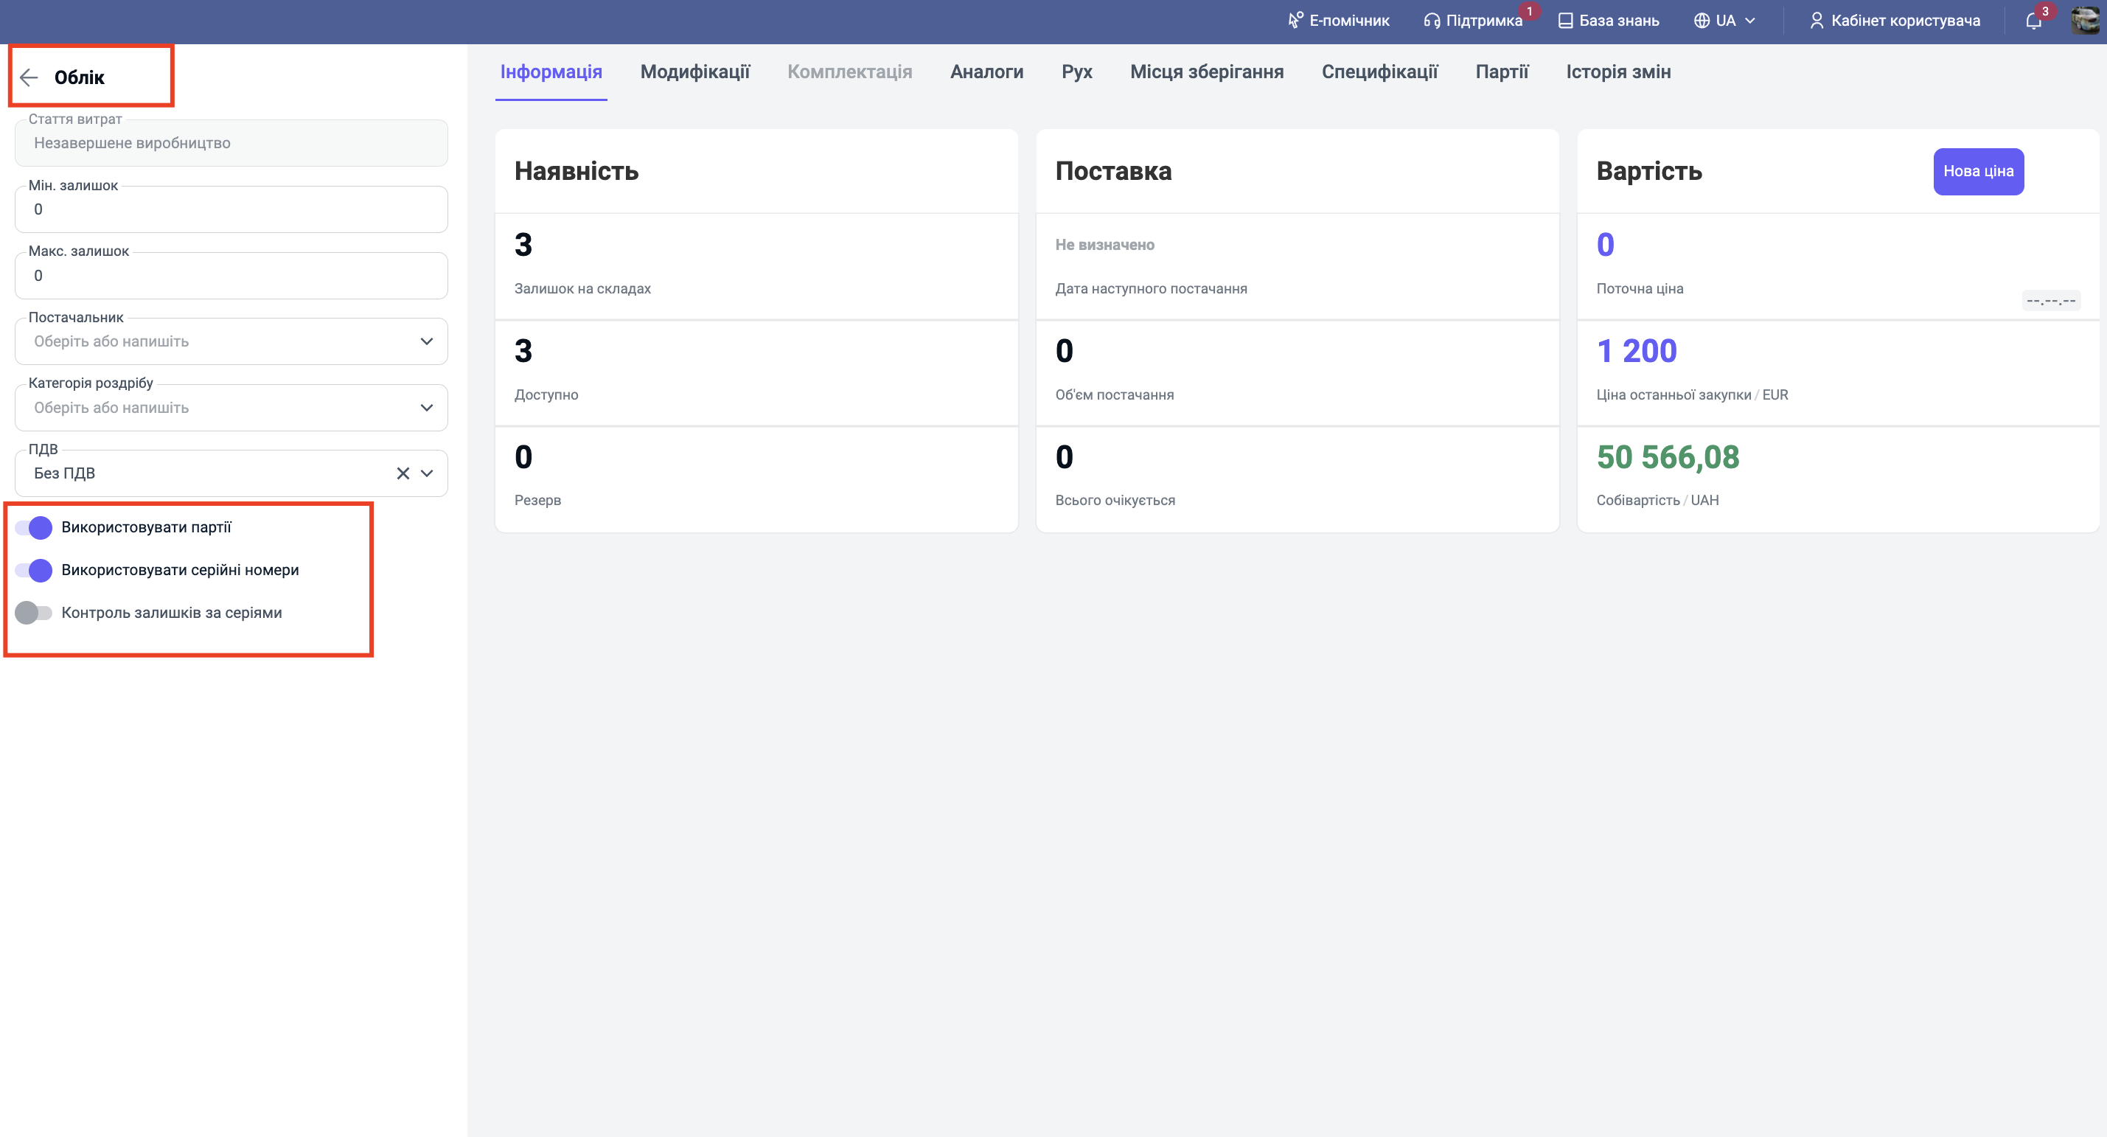Switch to the Модифікації tab
The height and width of the screenshot is (1137, 2107).
click(x=694, y=72)
